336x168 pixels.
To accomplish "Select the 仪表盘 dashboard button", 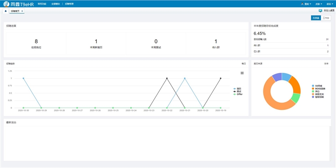I will [x=316, y=18].
